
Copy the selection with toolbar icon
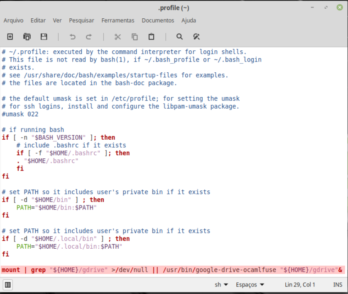coord(135,37)
